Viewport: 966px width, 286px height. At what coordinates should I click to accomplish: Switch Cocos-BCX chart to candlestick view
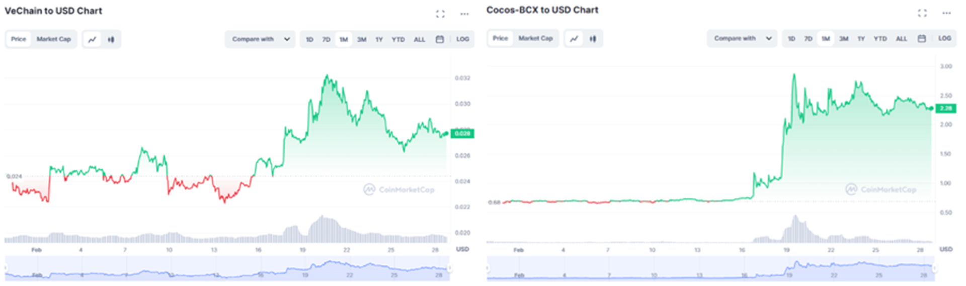(593, 38)
